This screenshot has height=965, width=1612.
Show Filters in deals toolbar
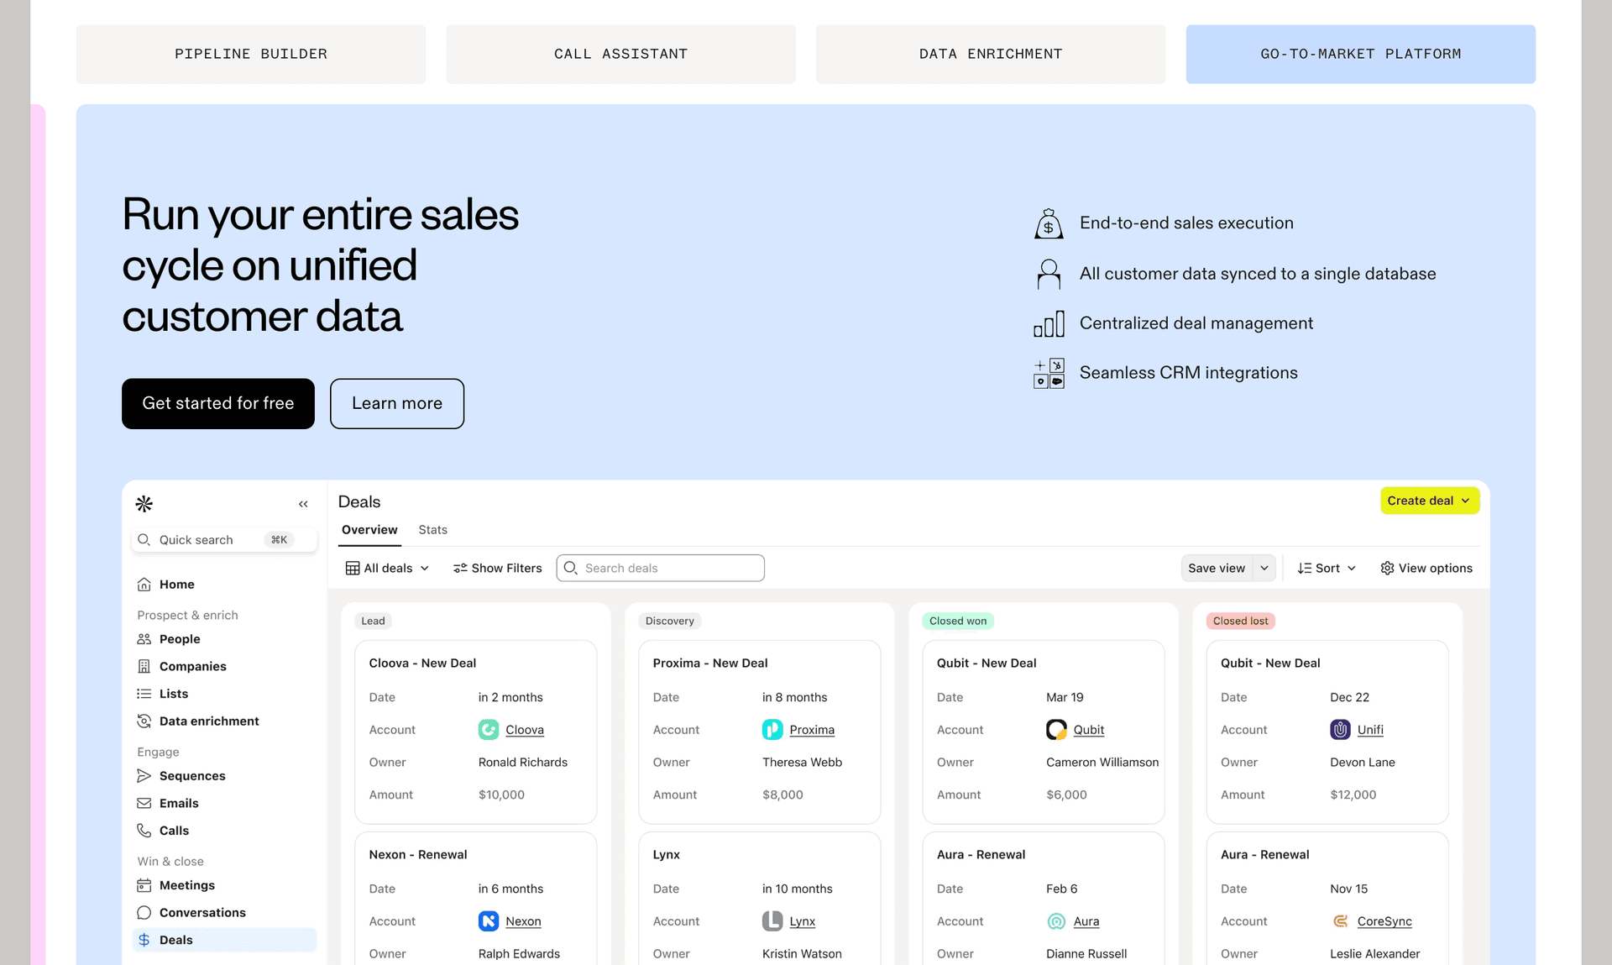pyautogui.click(x=497, y=569)
